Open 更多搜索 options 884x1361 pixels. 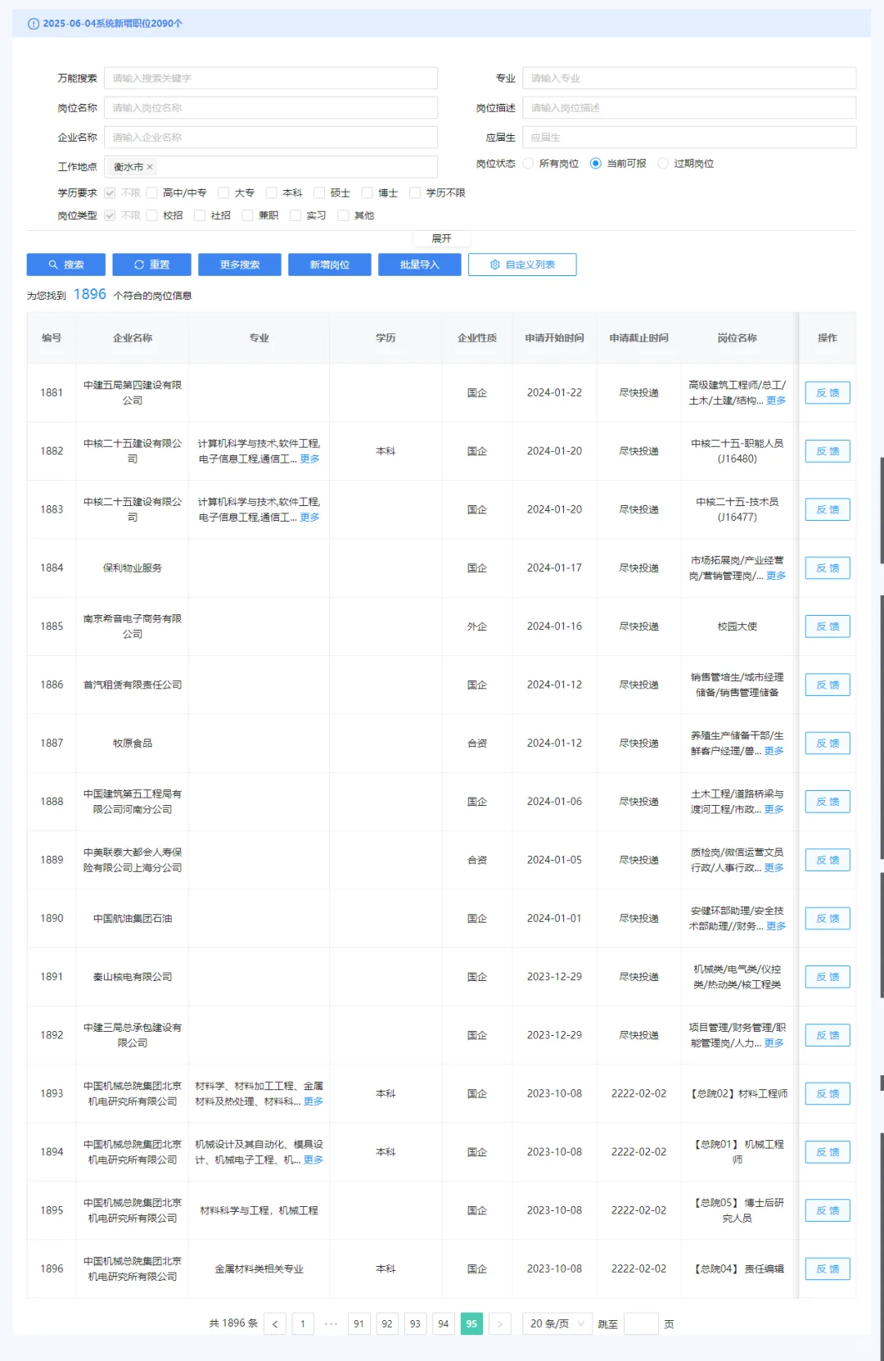pos(240,265)
